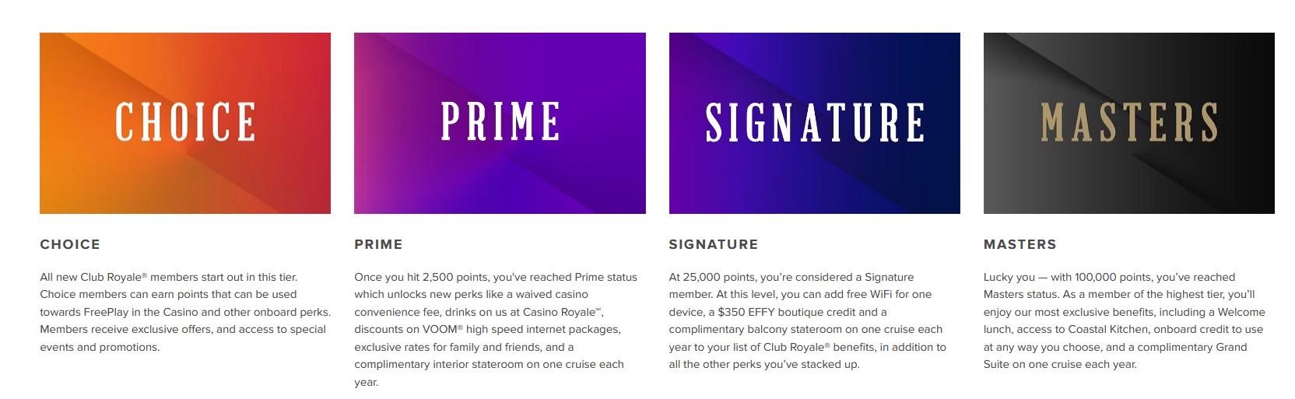Click the "2,500 points" text in Prime description
This screenshot has height=399, width=1295.
coord(455,277)
